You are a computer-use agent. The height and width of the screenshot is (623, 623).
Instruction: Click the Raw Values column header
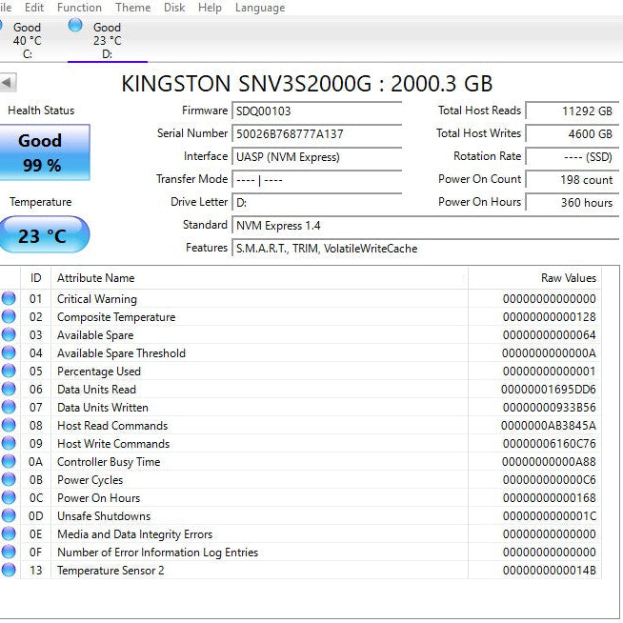(x=534, y=278)
